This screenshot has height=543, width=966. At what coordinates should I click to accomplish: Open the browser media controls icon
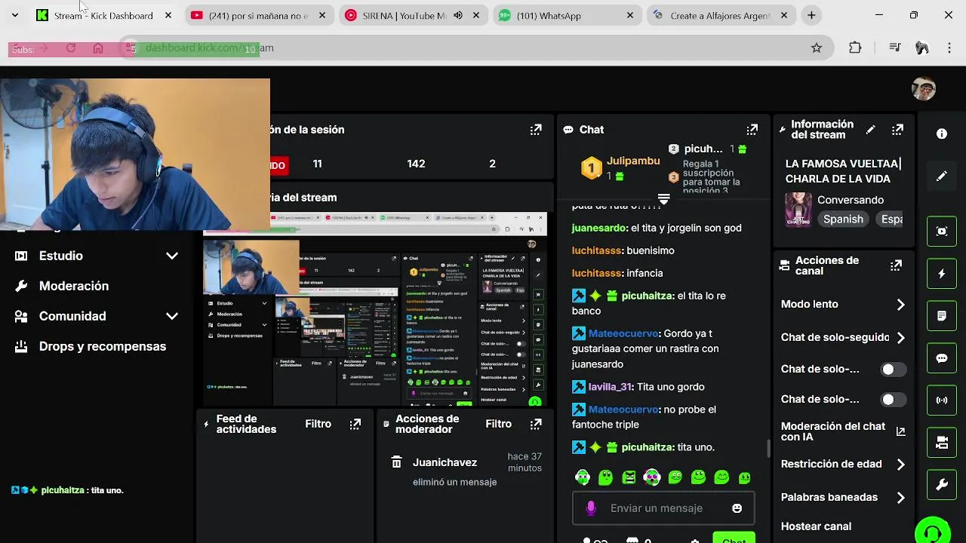(x=895, y=48)
